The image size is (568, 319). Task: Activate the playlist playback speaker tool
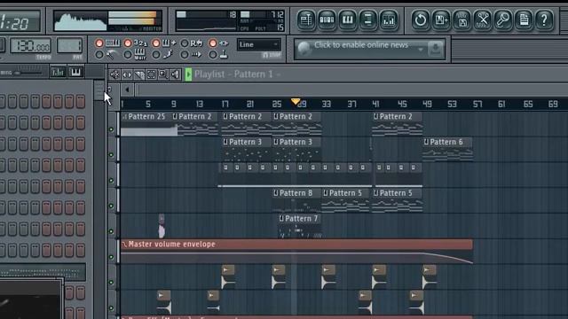pyautogui.click(x=175, y=74)
